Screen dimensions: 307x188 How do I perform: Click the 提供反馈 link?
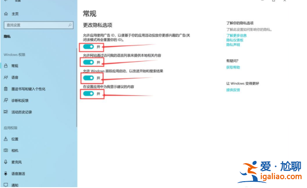point(233,90)
